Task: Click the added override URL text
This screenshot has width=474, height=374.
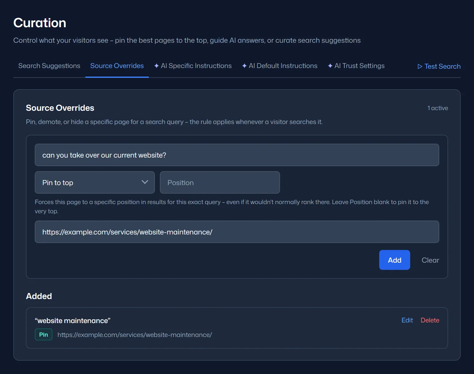Action: pyautogui.click(x=135, y=335)
